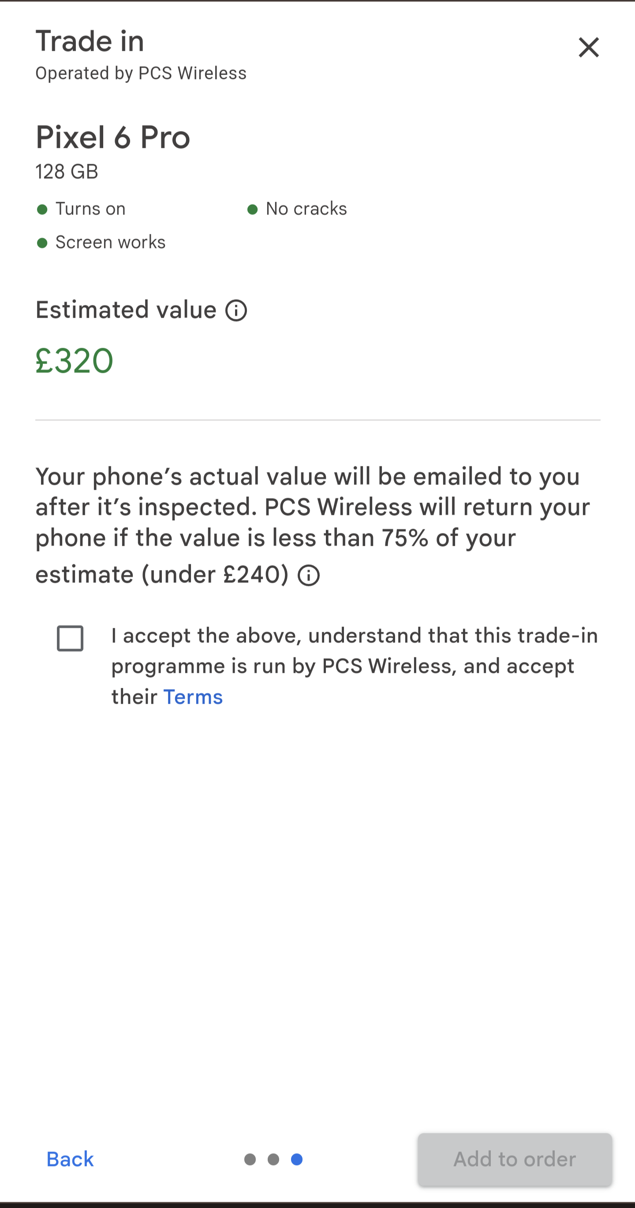This screenshot has height=1208, width=635.
Task: Click green dot beside Turns on
Action: 42,209
